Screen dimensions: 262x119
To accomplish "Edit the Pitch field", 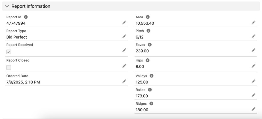I will (253, 36).
